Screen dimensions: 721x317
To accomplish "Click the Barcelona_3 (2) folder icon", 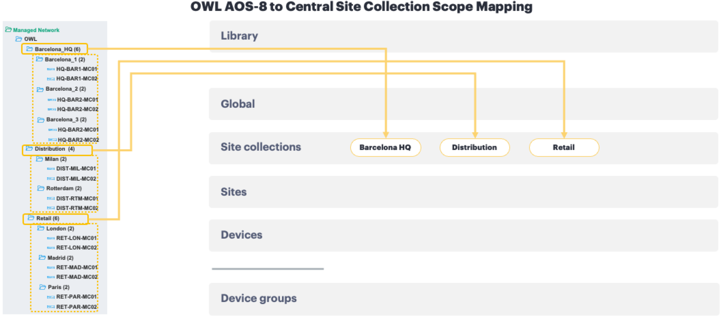I will 41,120.
